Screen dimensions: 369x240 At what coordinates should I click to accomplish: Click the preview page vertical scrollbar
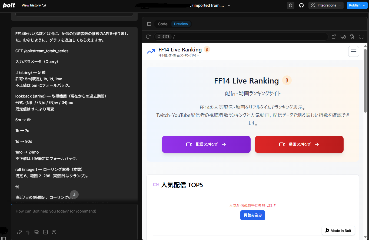point(365,81)
